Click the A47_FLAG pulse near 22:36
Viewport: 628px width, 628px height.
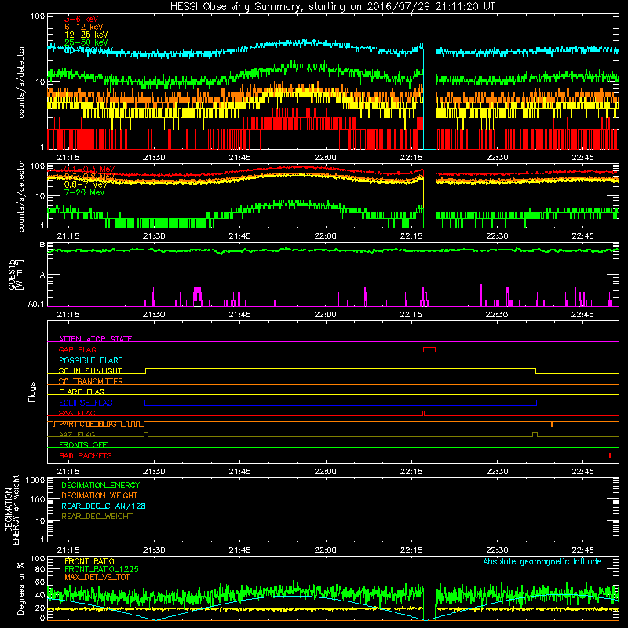point(535,434)
